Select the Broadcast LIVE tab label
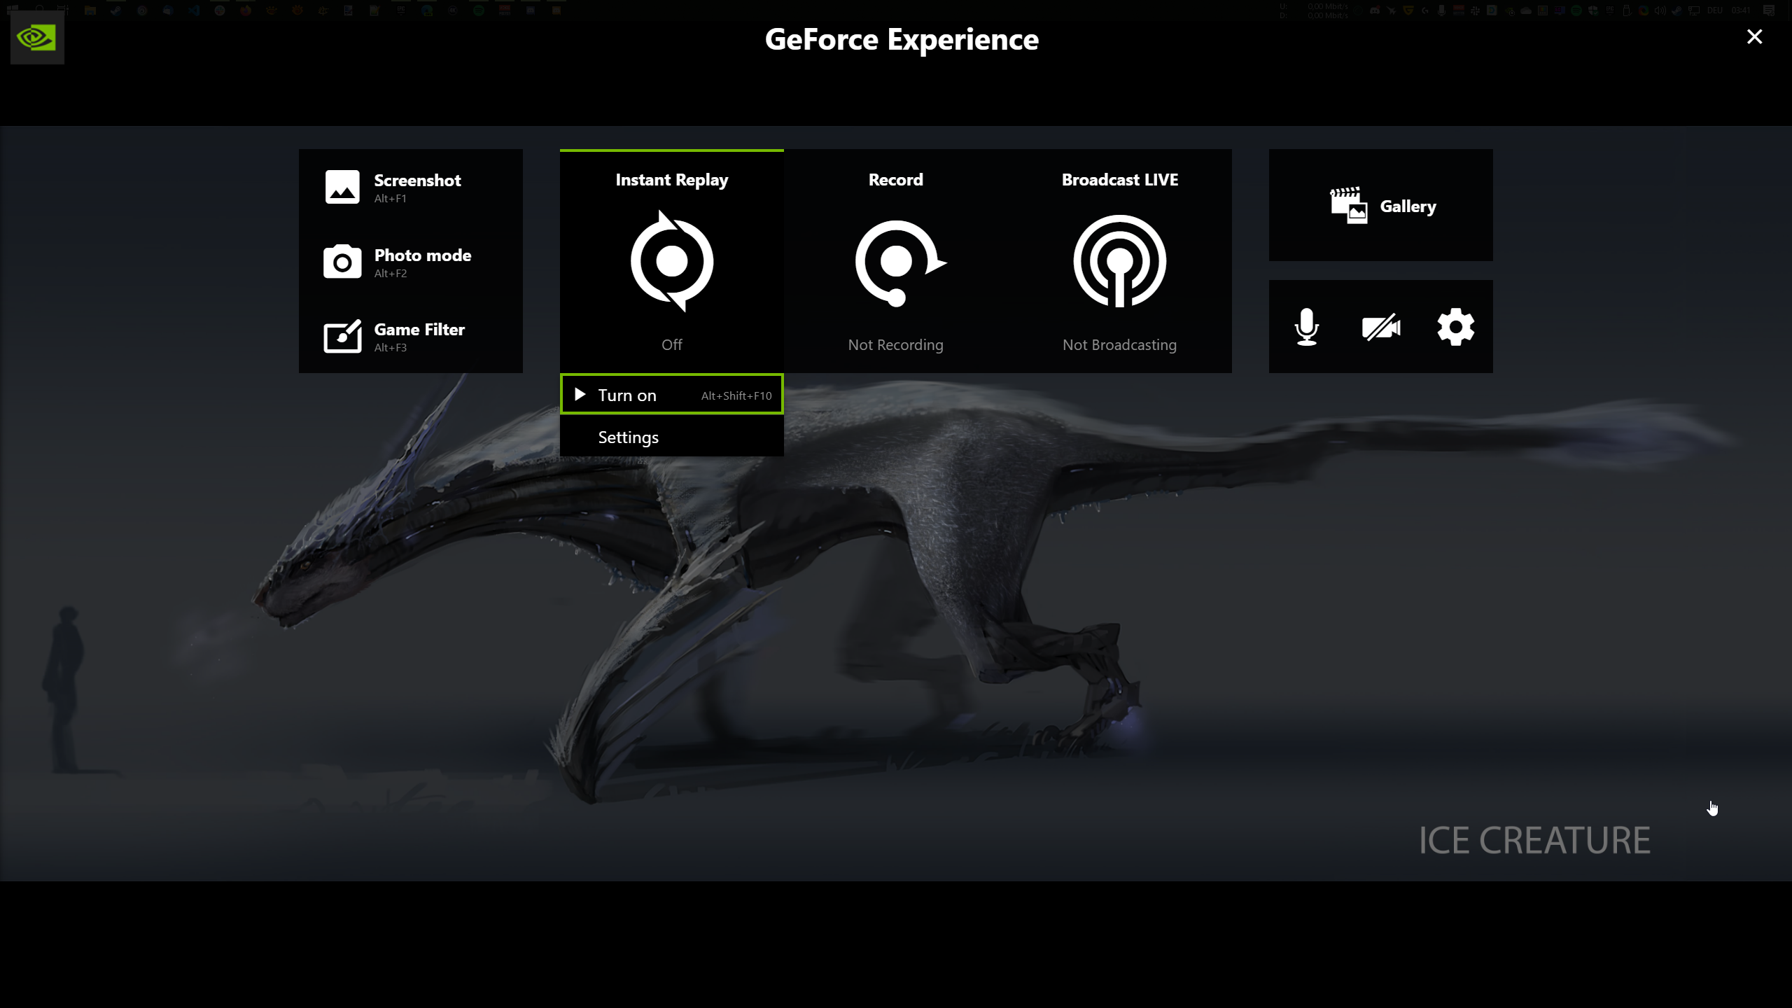 click(x=1120, y=180)
